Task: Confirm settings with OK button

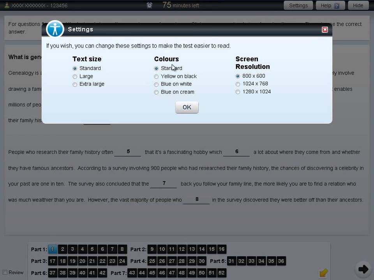Action: pyautogui.click(x=187, y=107)
